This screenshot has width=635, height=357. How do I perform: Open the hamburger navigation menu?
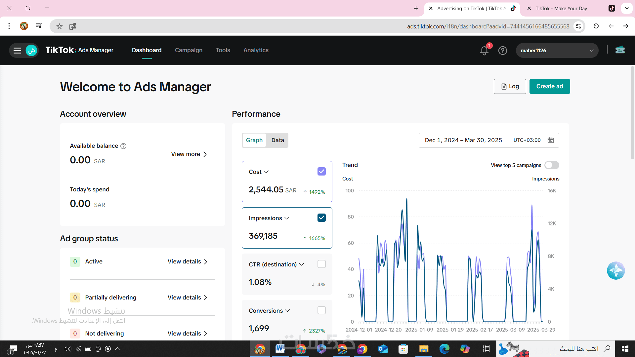17,51
